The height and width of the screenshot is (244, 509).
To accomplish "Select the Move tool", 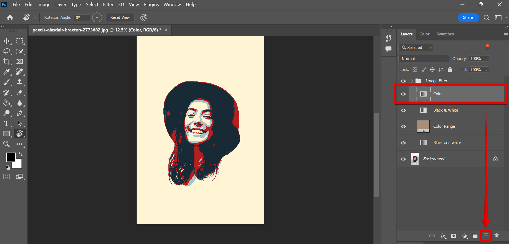I will 6,41.
